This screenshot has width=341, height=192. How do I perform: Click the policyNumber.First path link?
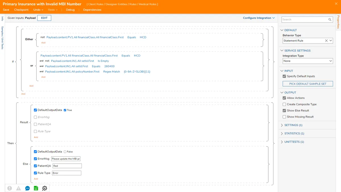coord(72,72)
